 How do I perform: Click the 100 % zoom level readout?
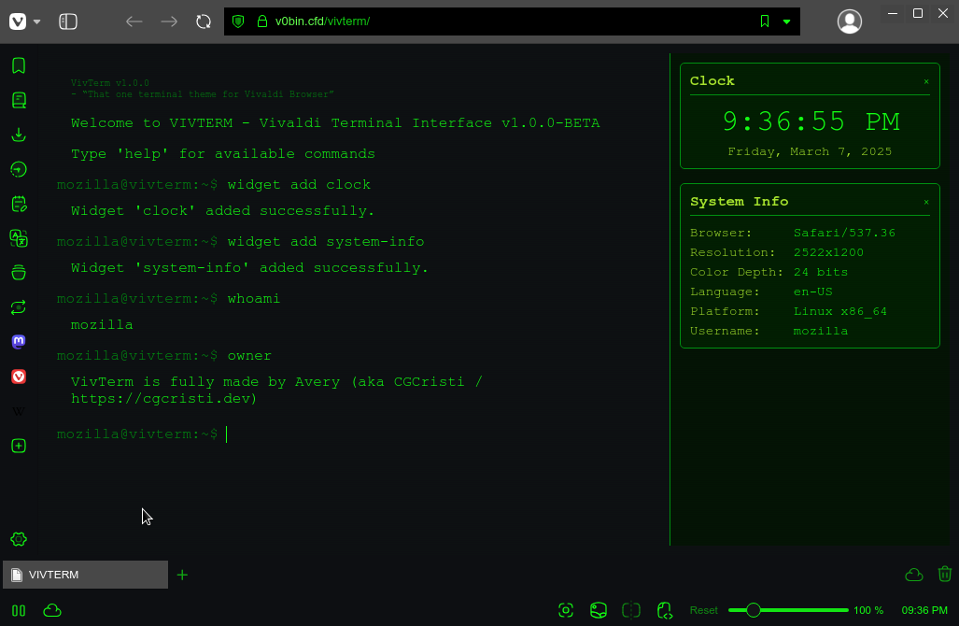(868, 610)
